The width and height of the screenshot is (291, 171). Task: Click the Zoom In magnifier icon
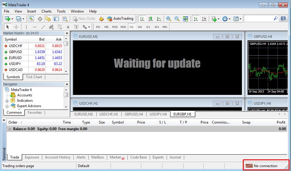coord(168,19)
